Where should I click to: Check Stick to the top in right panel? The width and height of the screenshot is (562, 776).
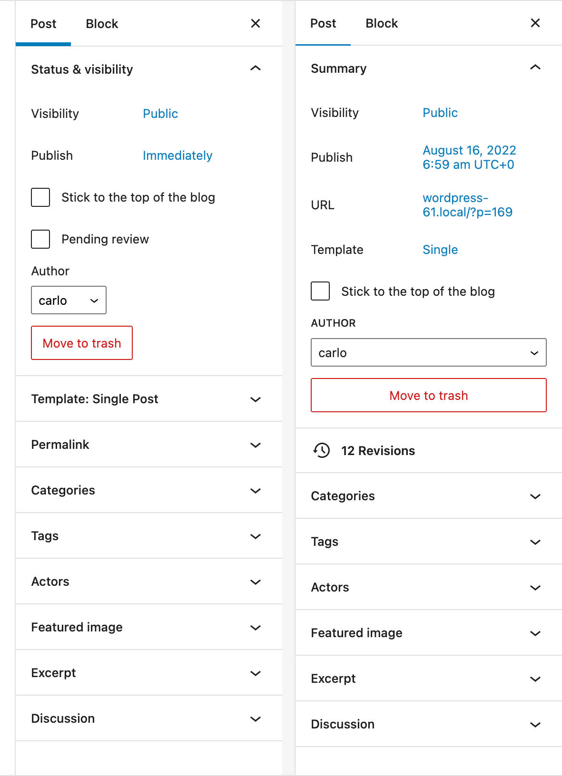click(x=320, y=291)
